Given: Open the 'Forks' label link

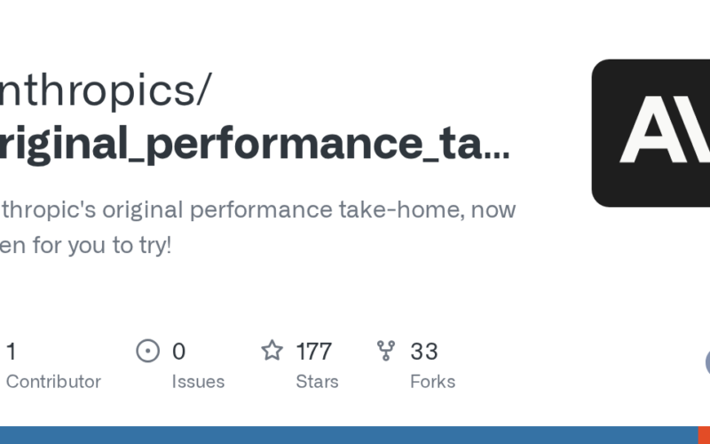Looking at the screenshot, I should tap(432, 382).
